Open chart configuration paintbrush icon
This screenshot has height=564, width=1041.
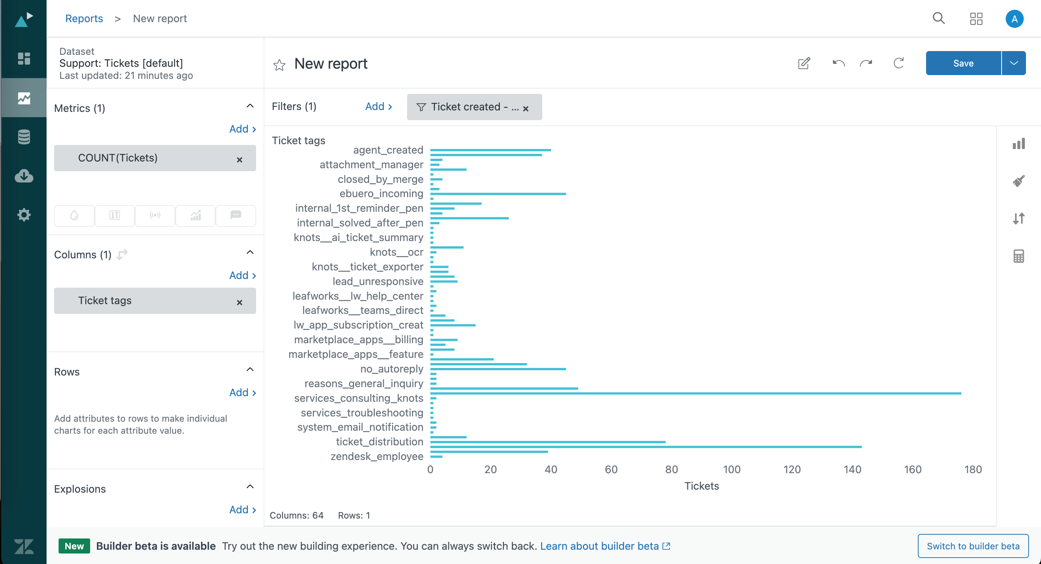pyautogui.click(x=1018, y=181)
